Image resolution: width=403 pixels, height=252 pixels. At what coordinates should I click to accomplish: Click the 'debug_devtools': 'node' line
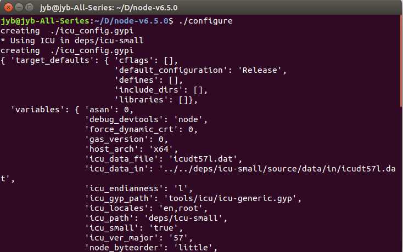[x=146, y=119]
